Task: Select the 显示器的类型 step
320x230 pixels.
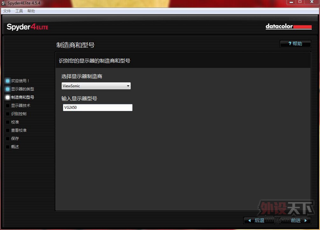Action: (20, 89)
